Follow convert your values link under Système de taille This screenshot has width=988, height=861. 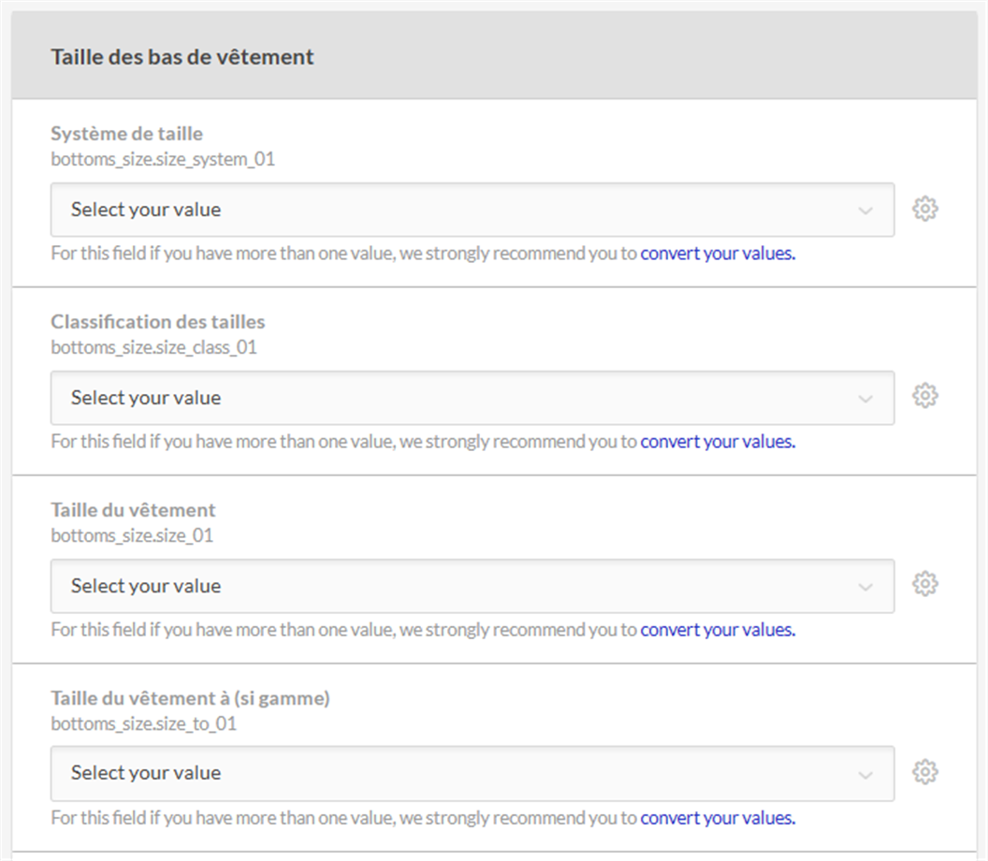point(718,254)
